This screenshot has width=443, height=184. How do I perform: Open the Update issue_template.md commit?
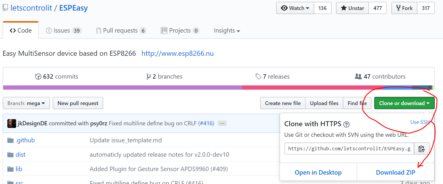(126, 140)
